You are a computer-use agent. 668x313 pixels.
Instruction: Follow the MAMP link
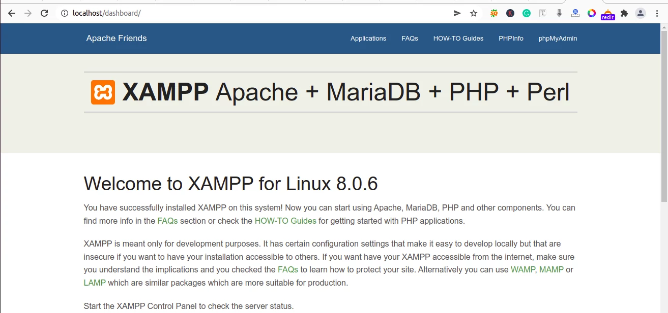551,269
